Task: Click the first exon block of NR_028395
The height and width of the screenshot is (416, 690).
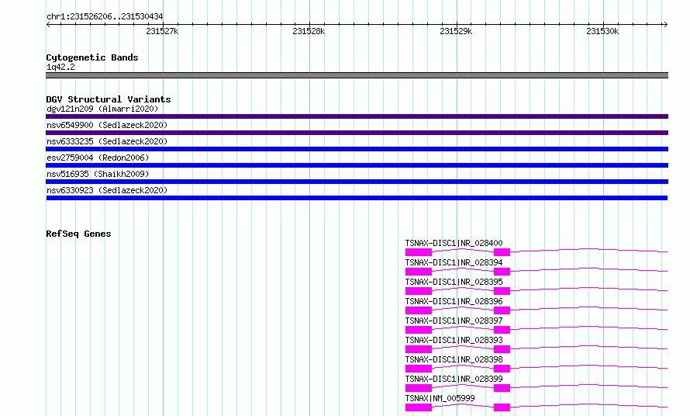Action: click(x=419, y=291)
